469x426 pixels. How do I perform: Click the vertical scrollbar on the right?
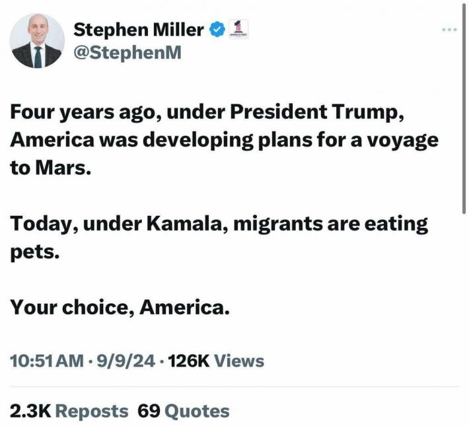[x=464, y=108]
